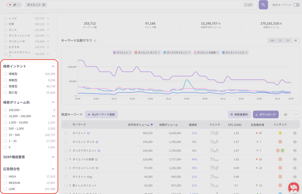Open the chart icon next to ダイエット ダンス
The image size is (302, 194).
coord(97,142)
